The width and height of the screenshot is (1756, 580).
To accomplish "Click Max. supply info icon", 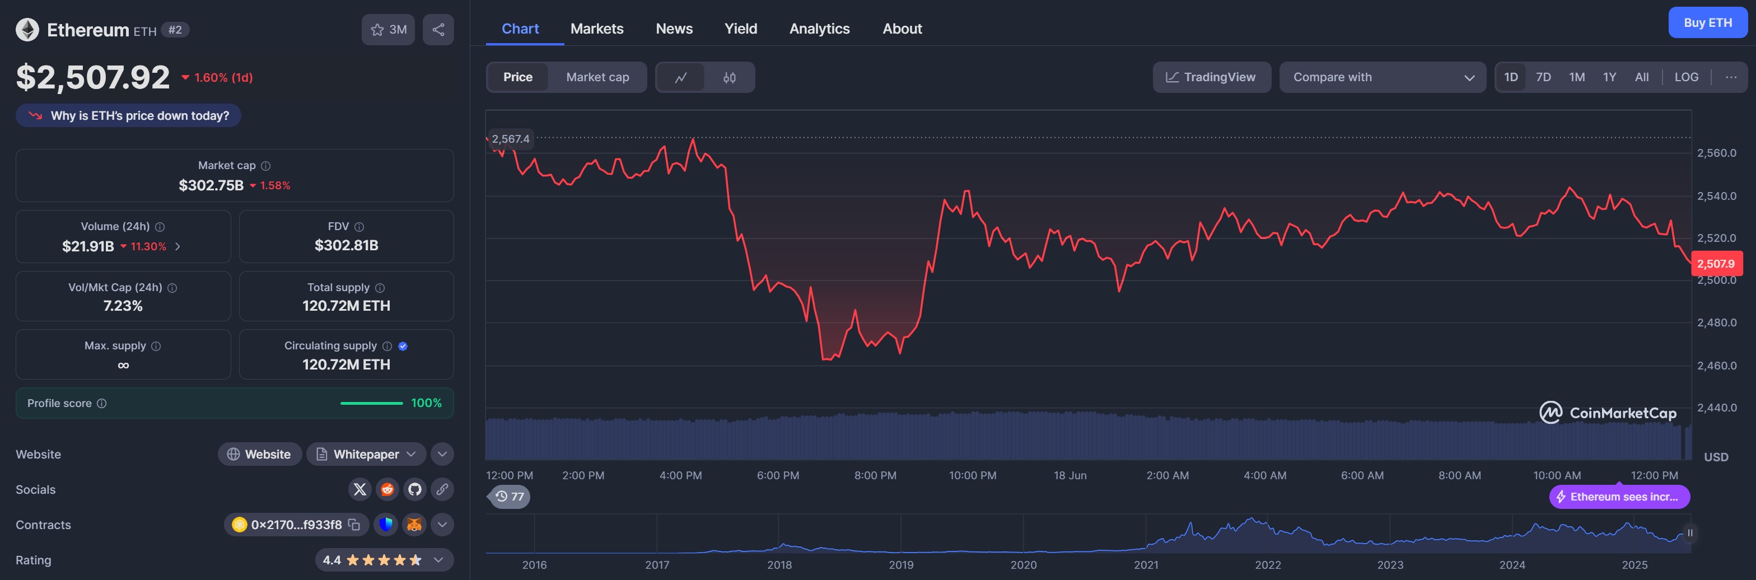I will (x=156, y=346).
